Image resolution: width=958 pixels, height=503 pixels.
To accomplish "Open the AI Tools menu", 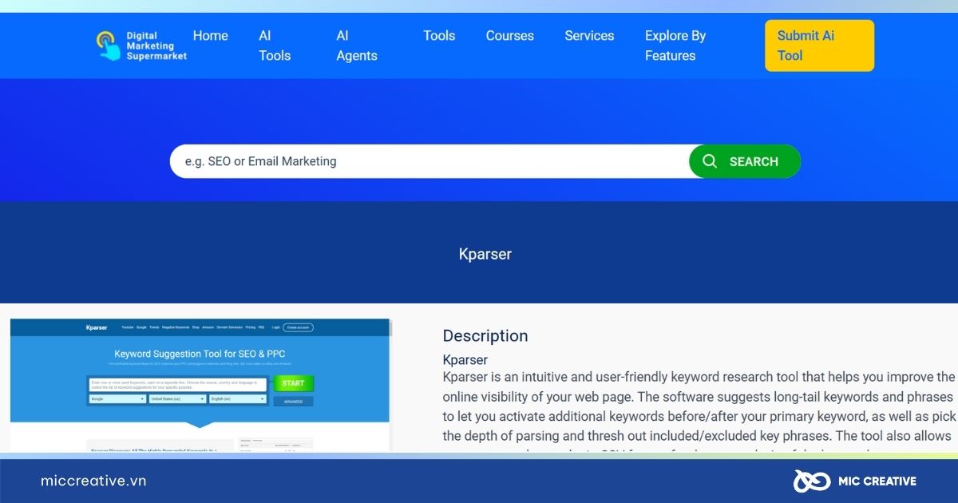I will (x=275, y=45).
